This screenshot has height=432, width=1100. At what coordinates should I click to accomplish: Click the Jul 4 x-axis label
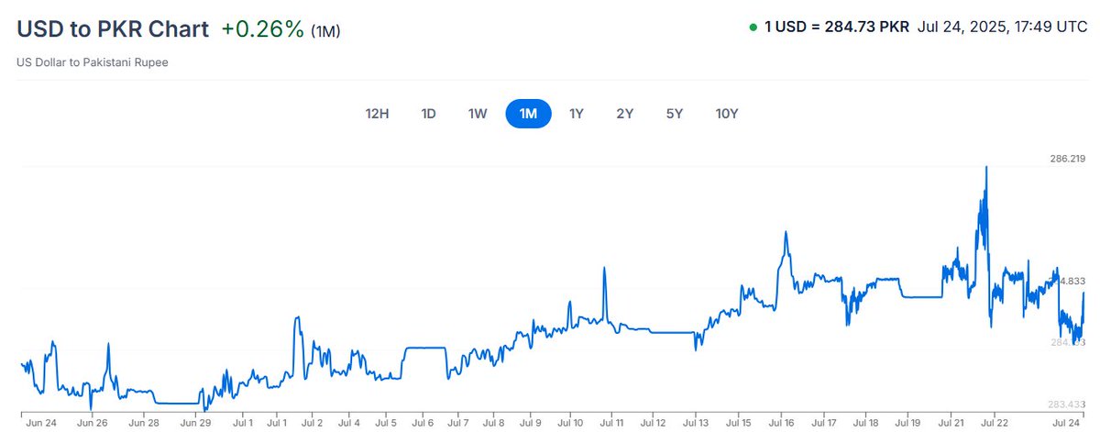point(348,424)
